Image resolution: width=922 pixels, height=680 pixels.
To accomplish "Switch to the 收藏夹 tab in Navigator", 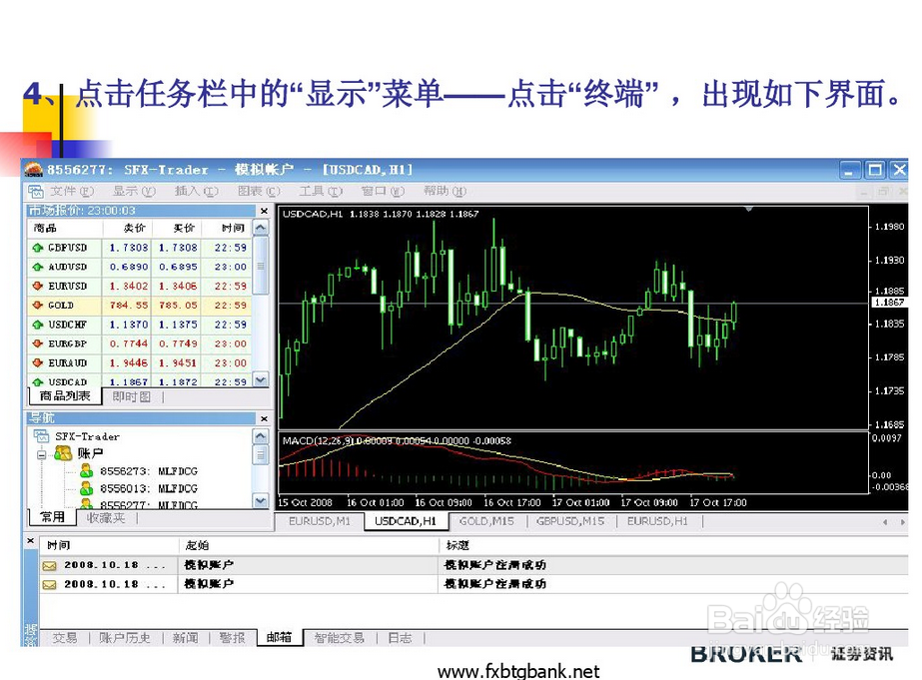I will pos(105,517).
